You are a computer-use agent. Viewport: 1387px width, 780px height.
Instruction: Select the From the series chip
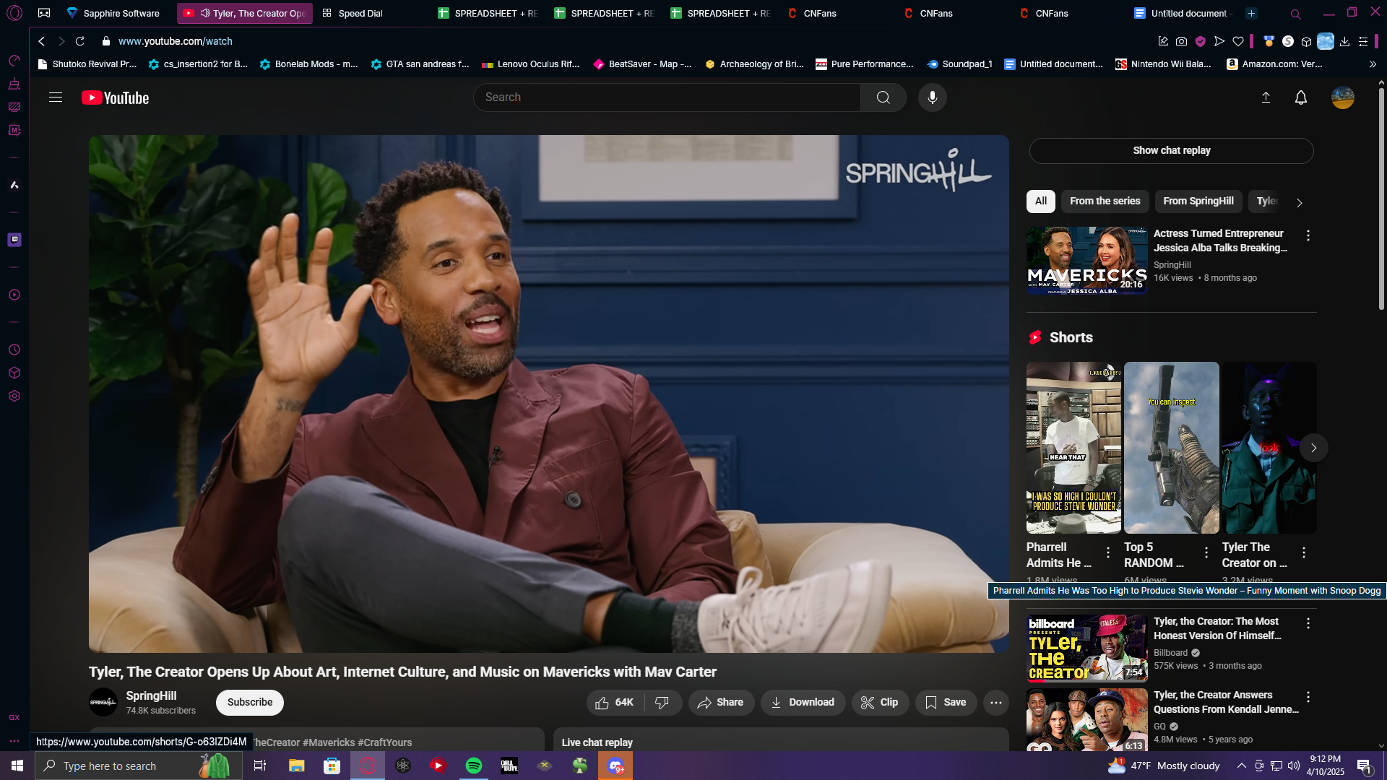pyautogui.click(x=1105, y=201)
